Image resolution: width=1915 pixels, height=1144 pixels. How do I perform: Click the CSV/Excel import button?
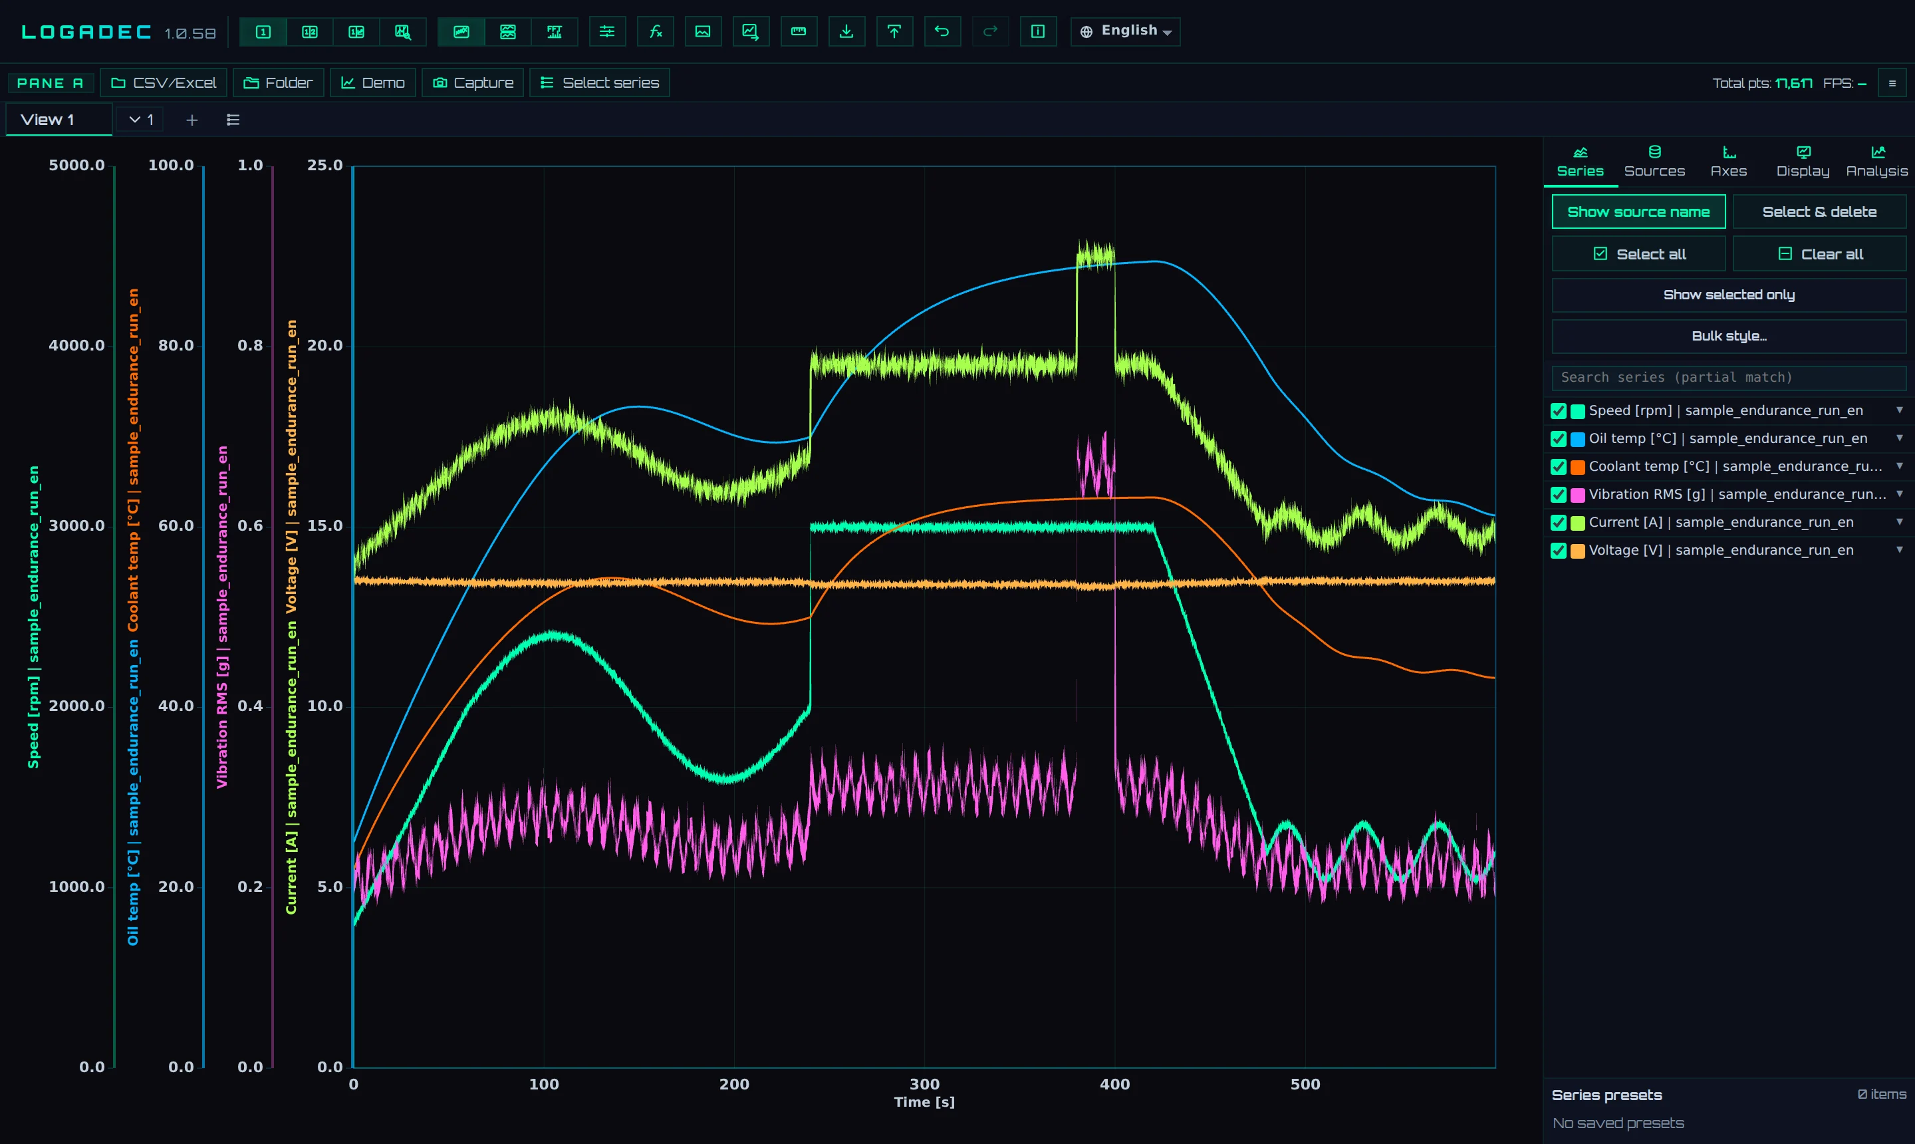coord(164,82)
